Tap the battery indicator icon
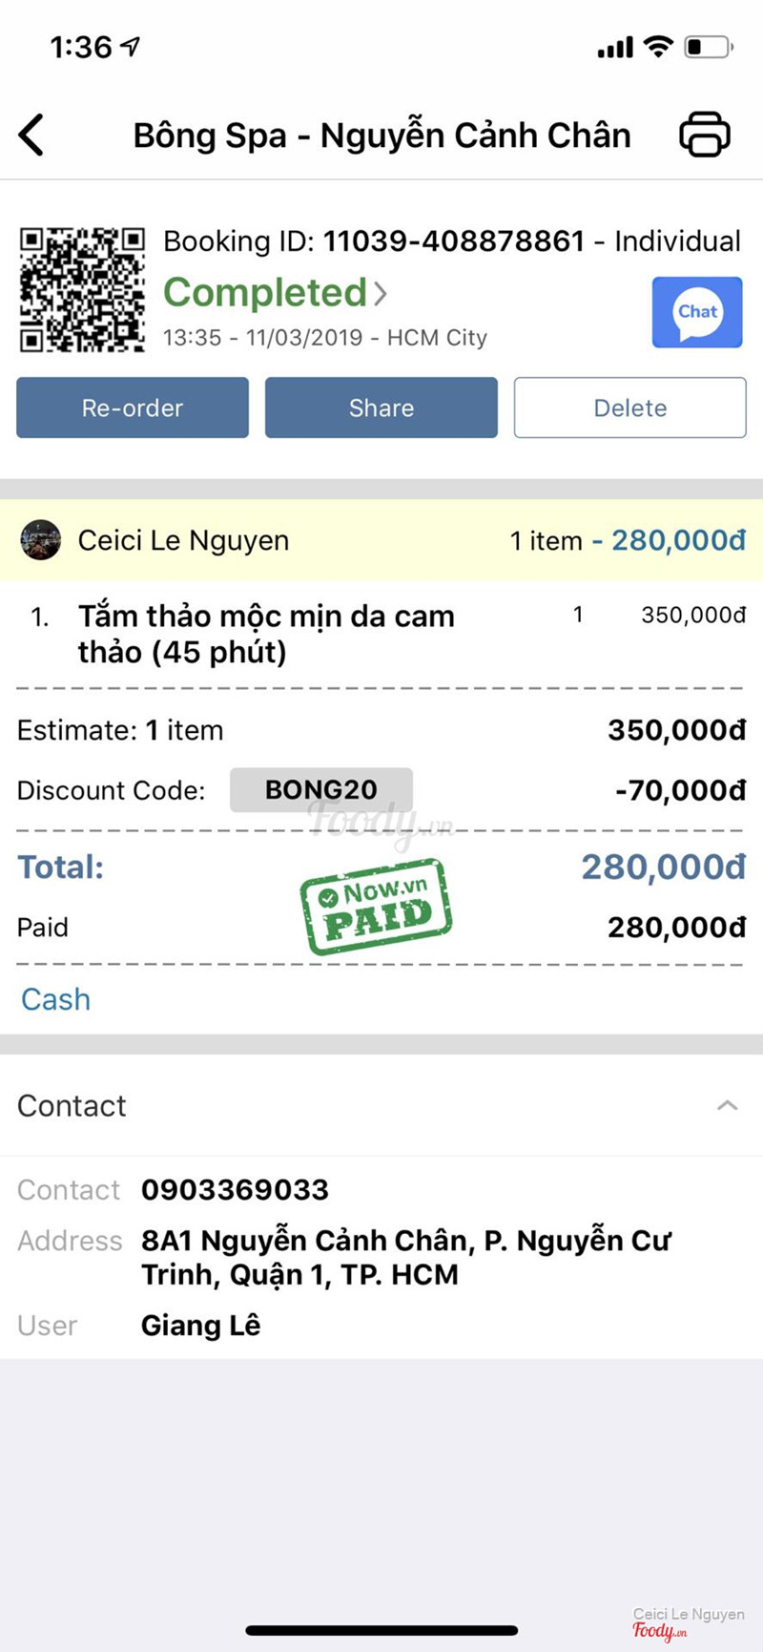This screenshot has height=1652, width=763. (x=708, y=47)
